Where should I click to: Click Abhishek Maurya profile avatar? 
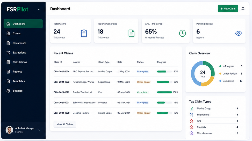click(x=9, y=130)
